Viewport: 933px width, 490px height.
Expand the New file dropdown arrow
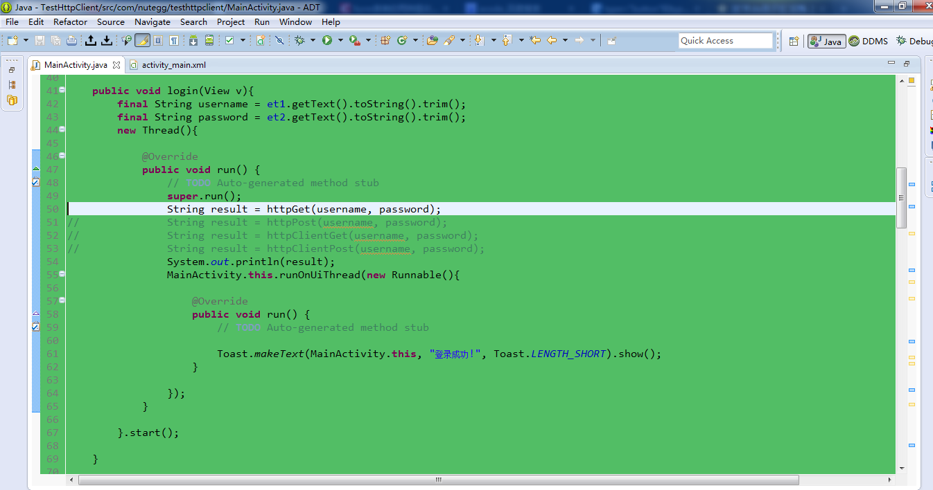[26, 41]
